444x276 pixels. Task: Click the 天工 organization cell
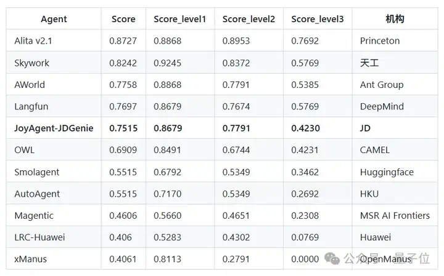tap(369, 63)
